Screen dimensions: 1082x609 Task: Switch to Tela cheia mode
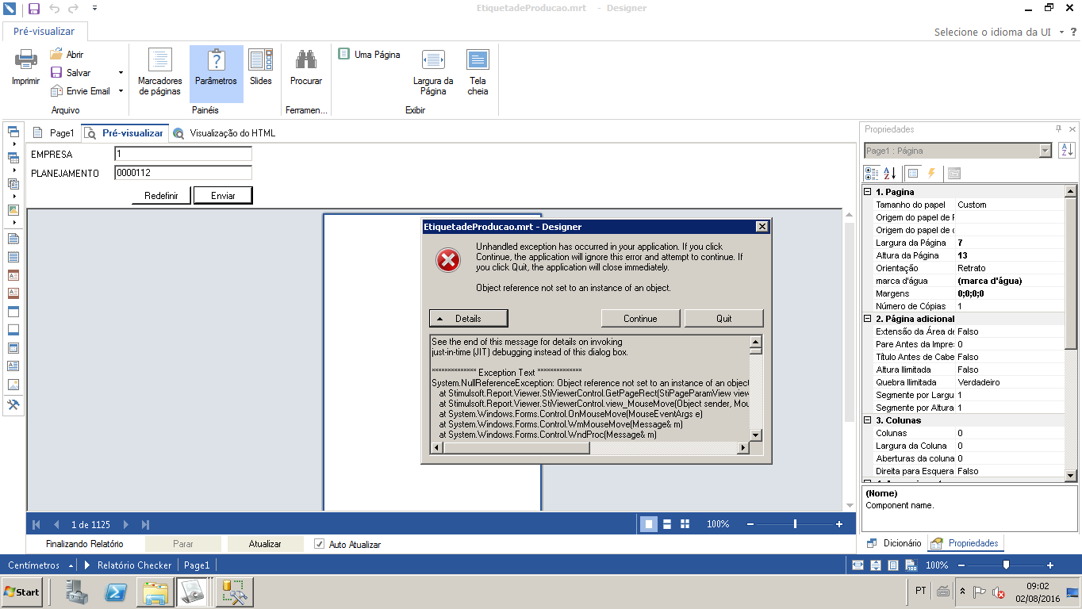coord(478,72)
